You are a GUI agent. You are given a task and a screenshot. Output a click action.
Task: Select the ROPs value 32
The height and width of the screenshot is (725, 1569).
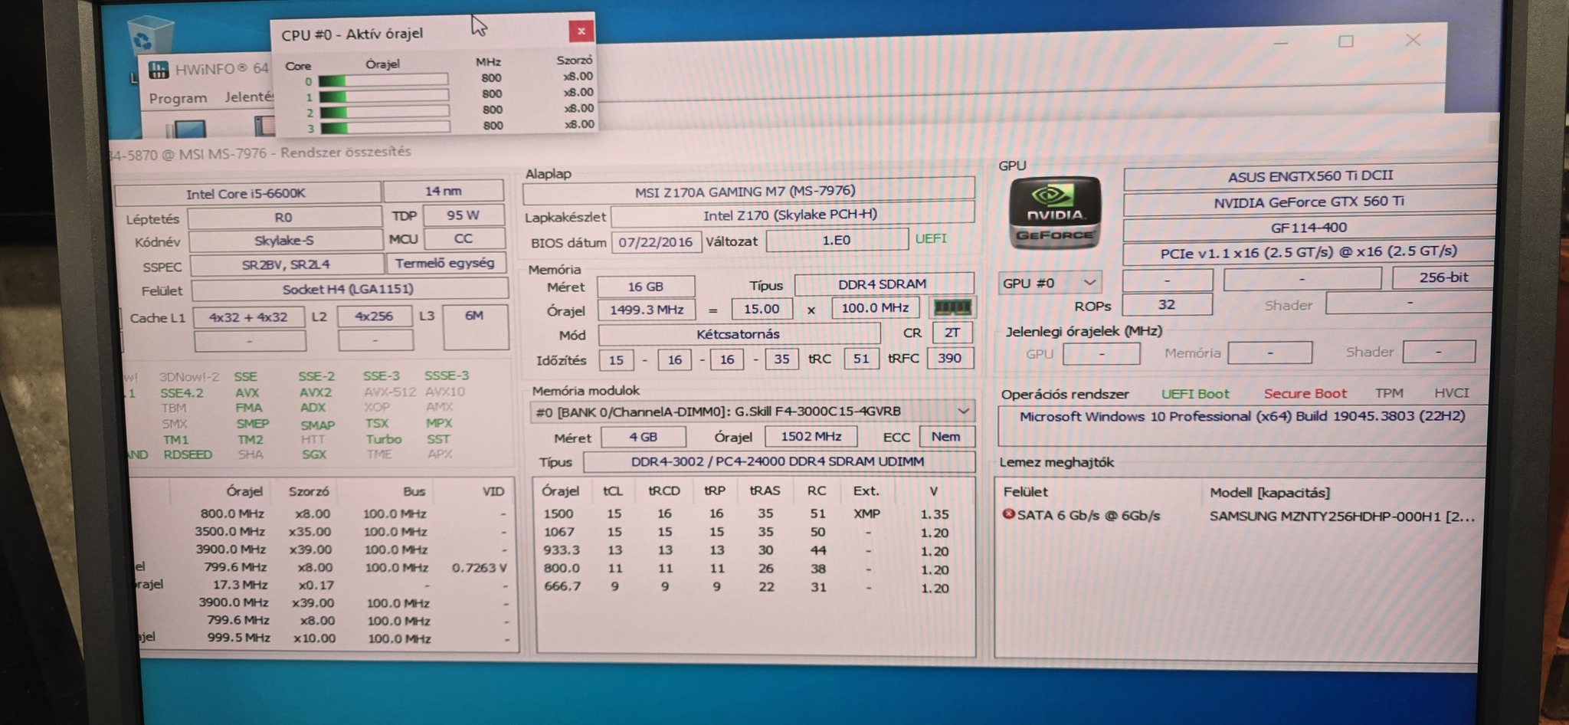[1167, 304]
